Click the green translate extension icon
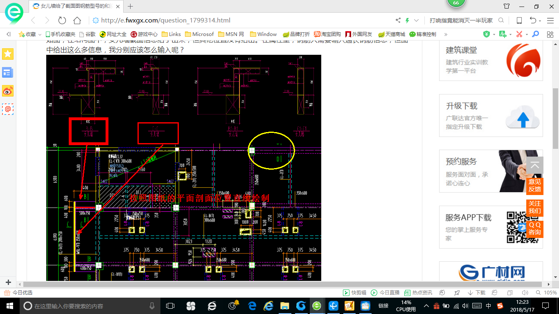 coord(503,34)
